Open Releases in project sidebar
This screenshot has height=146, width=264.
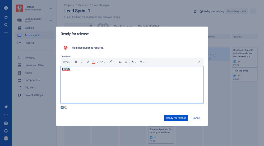click(x=35, y=58)
